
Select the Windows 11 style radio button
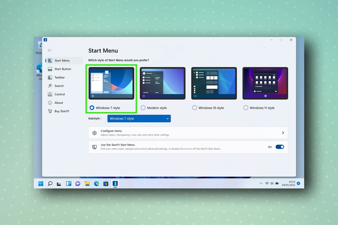[246, 108]
